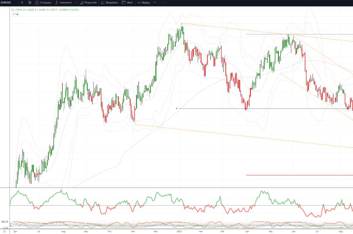Screen dimensions: 353x234
Task: Select the P pivot horizontal line label
Action: (x=177, y=108)
